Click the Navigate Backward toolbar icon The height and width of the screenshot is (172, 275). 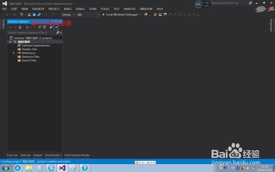[x=7, y=15]
